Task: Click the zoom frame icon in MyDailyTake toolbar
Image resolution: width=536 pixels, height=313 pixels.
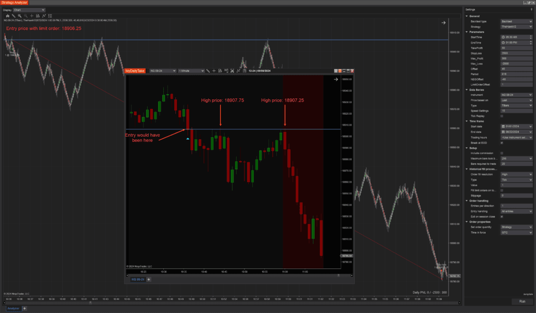Action: tap(232, 71)
